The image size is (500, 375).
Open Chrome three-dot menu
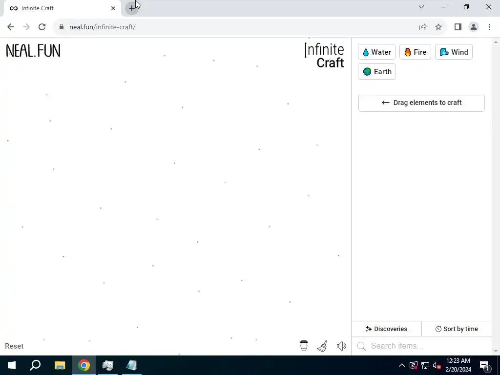click(489, 27)
